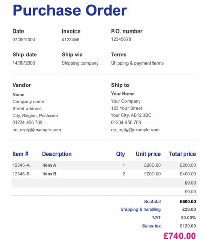The height and width of the screenshot is (246, 204).
Task: Click the ship date 14/09/2000
Action: point(23,63)
